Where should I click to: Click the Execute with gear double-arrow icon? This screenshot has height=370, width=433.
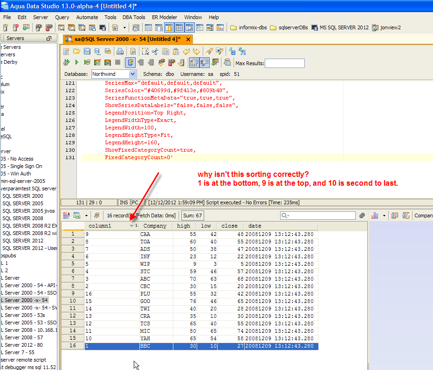67,62
